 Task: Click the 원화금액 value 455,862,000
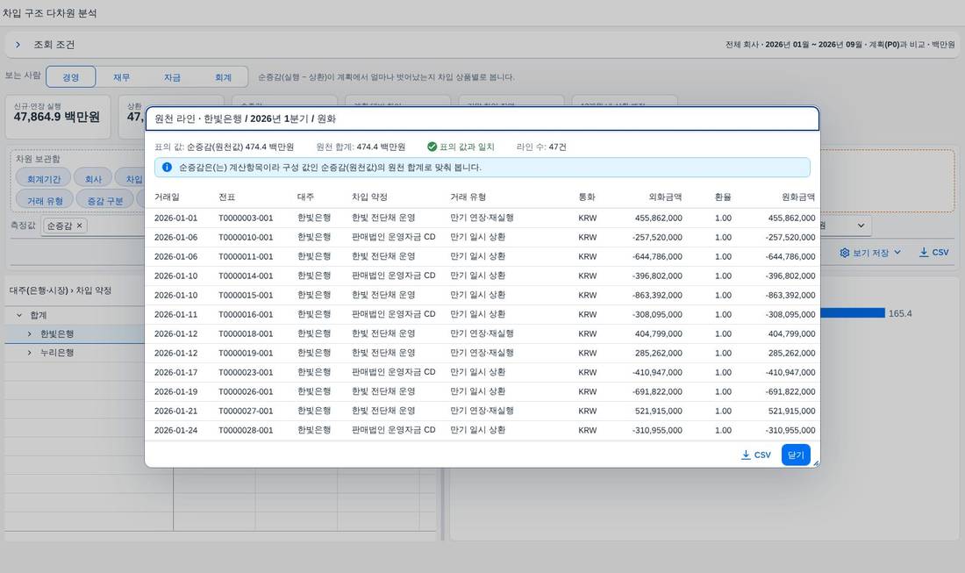[x=791, y=218]
